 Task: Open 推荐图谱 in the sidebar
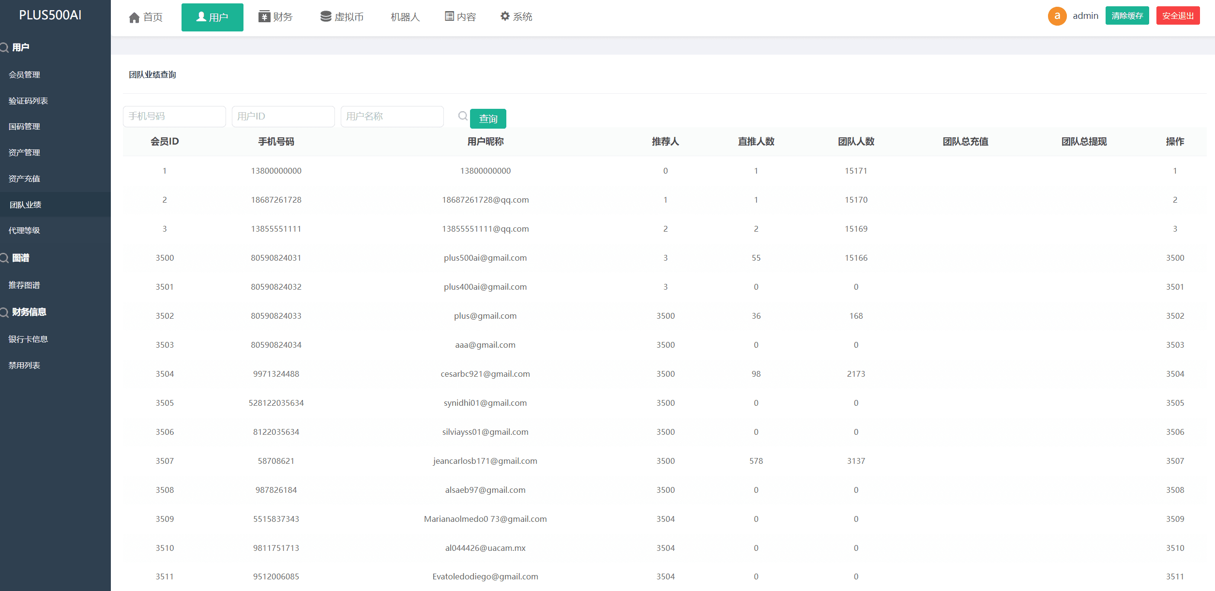point(24,285)
